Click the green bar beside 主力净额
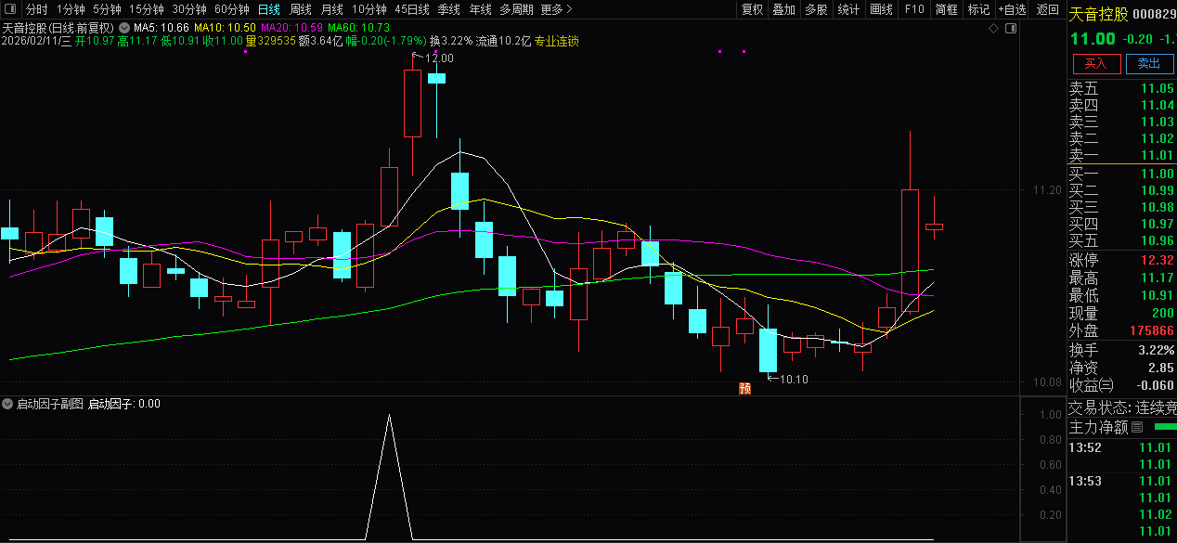Image resolution: width=1177 pixels, height=543 pixels. pos(1164,427)
